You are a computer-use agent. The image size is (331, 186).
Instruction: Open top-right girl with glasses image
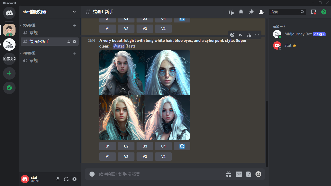167,72
